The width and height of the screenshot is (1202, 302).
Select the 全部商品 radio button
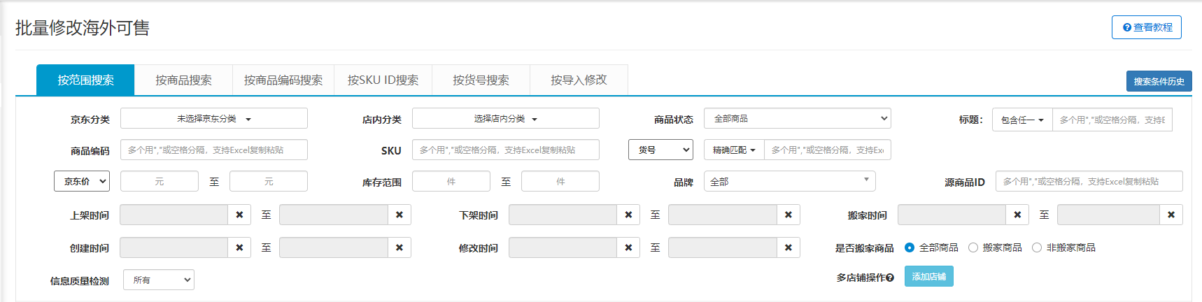pos(910,247)
